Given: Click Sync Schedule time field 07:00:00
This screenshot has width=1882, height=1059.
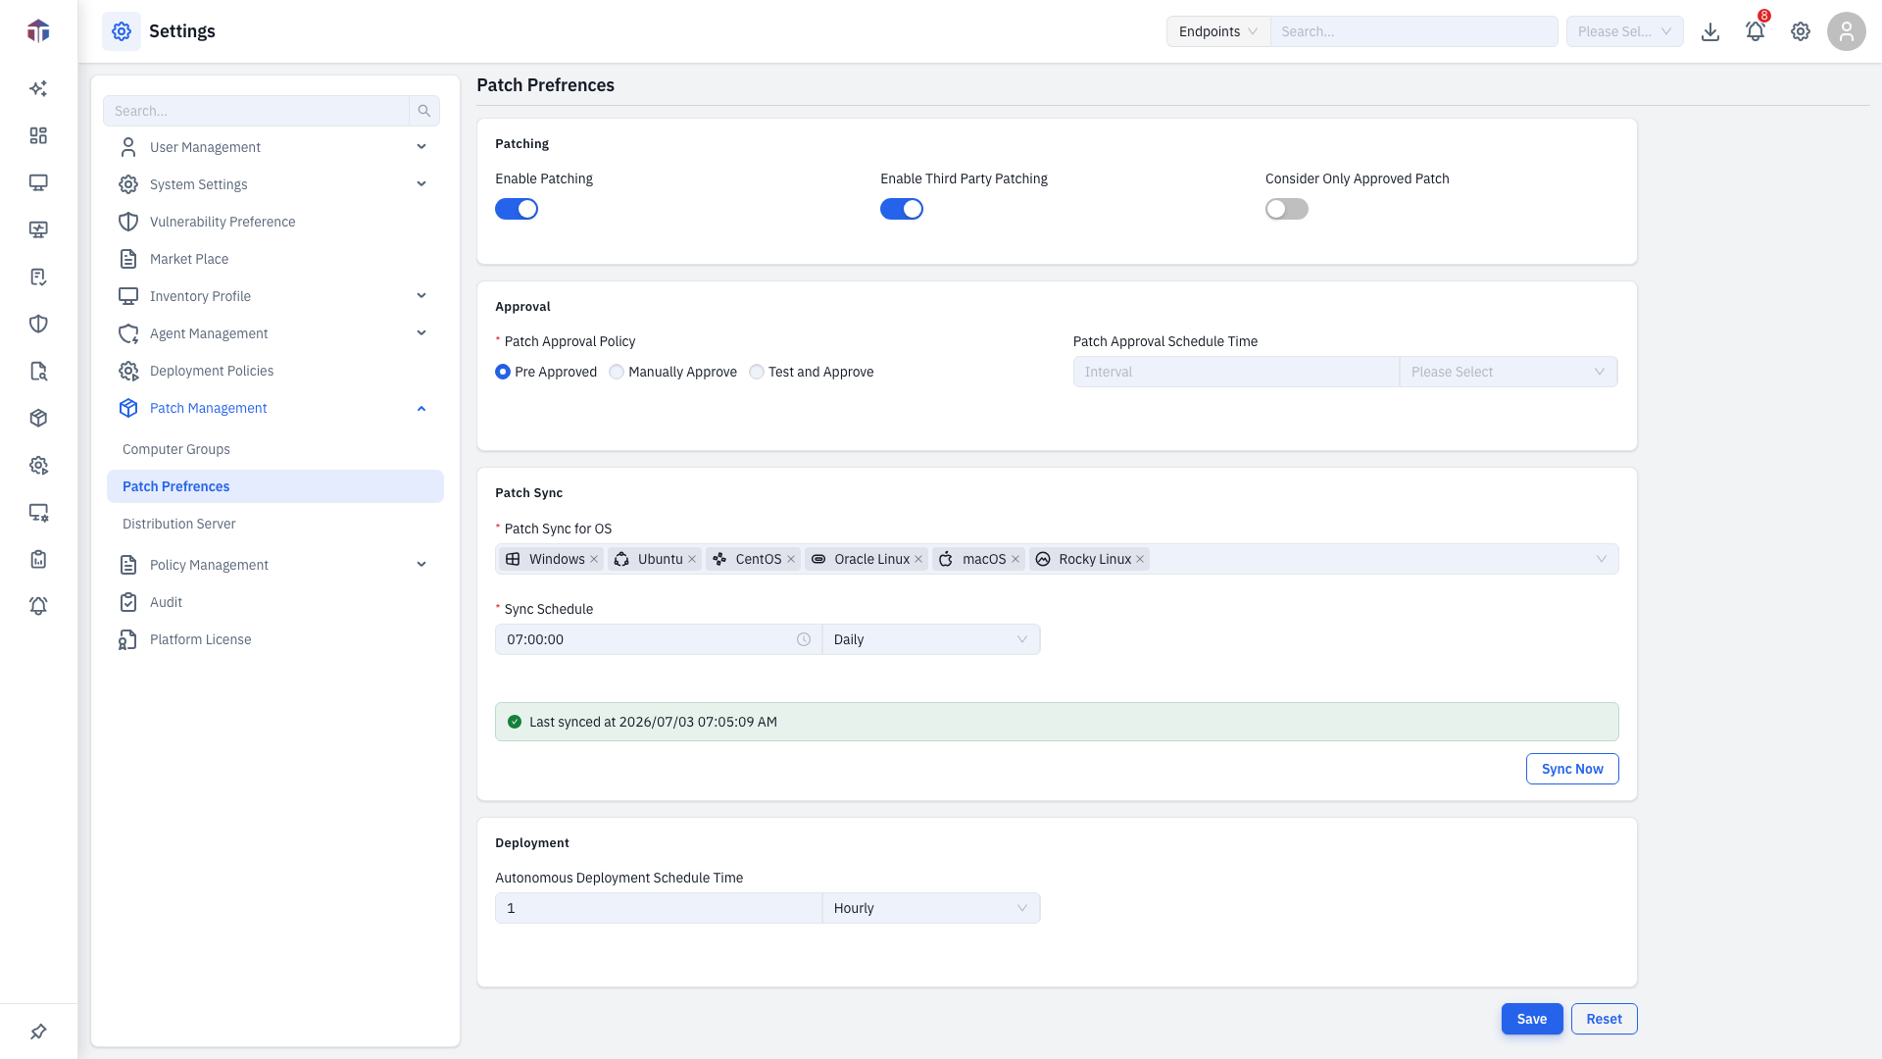Looking at the screenshot, I should [659, 639].
